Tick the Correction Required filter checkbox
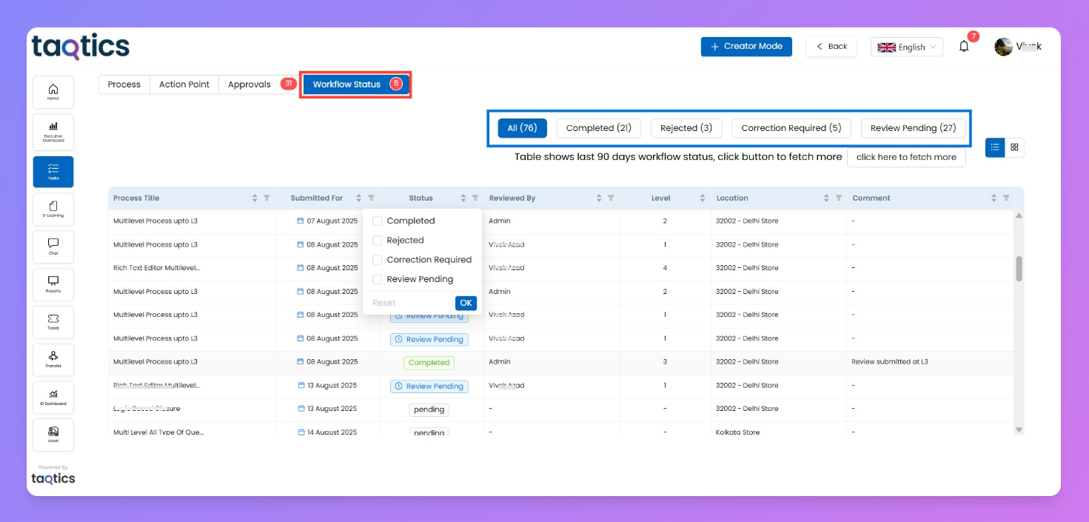 tap(378, 260)
